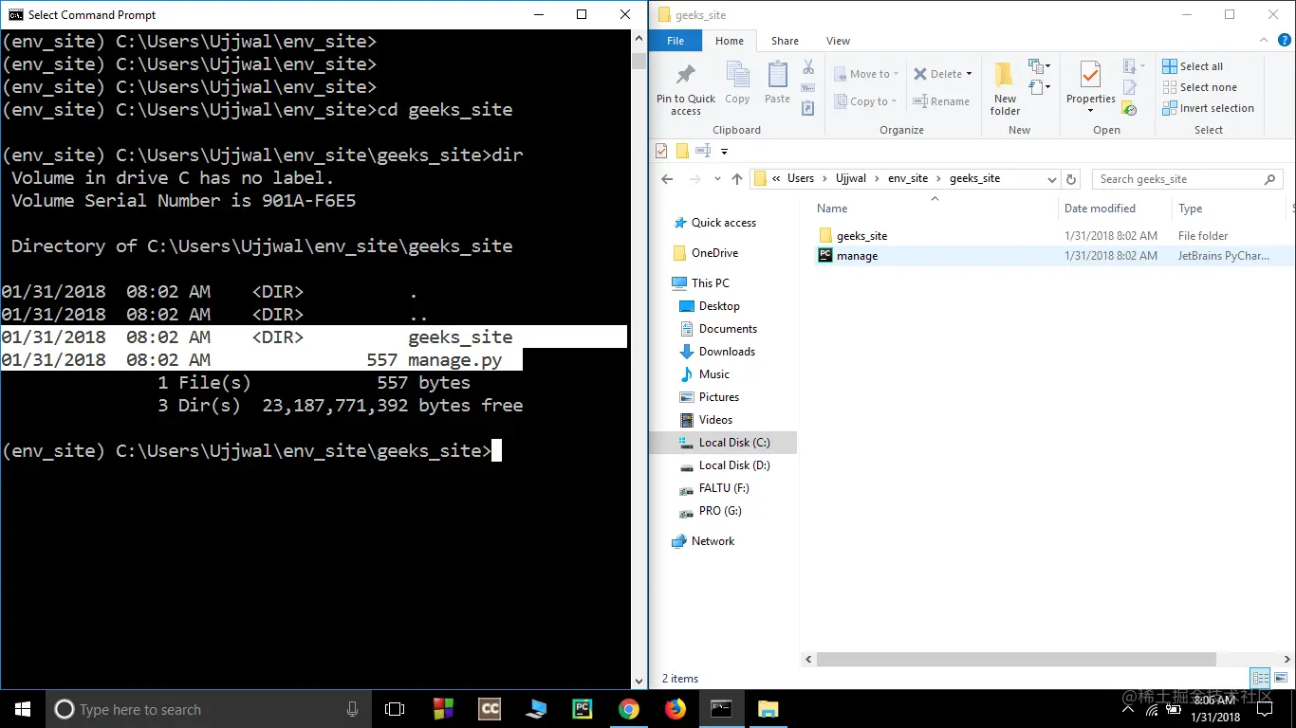Expand the Delete dropdown arrow

[970, 74]
